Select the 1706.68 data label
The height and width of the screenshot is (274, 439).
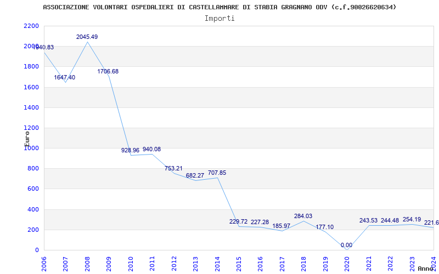[108, 71]
